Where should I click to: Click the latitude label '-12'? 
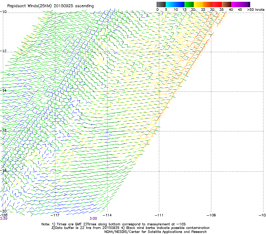pyautogui.click(x=3, y=51)
